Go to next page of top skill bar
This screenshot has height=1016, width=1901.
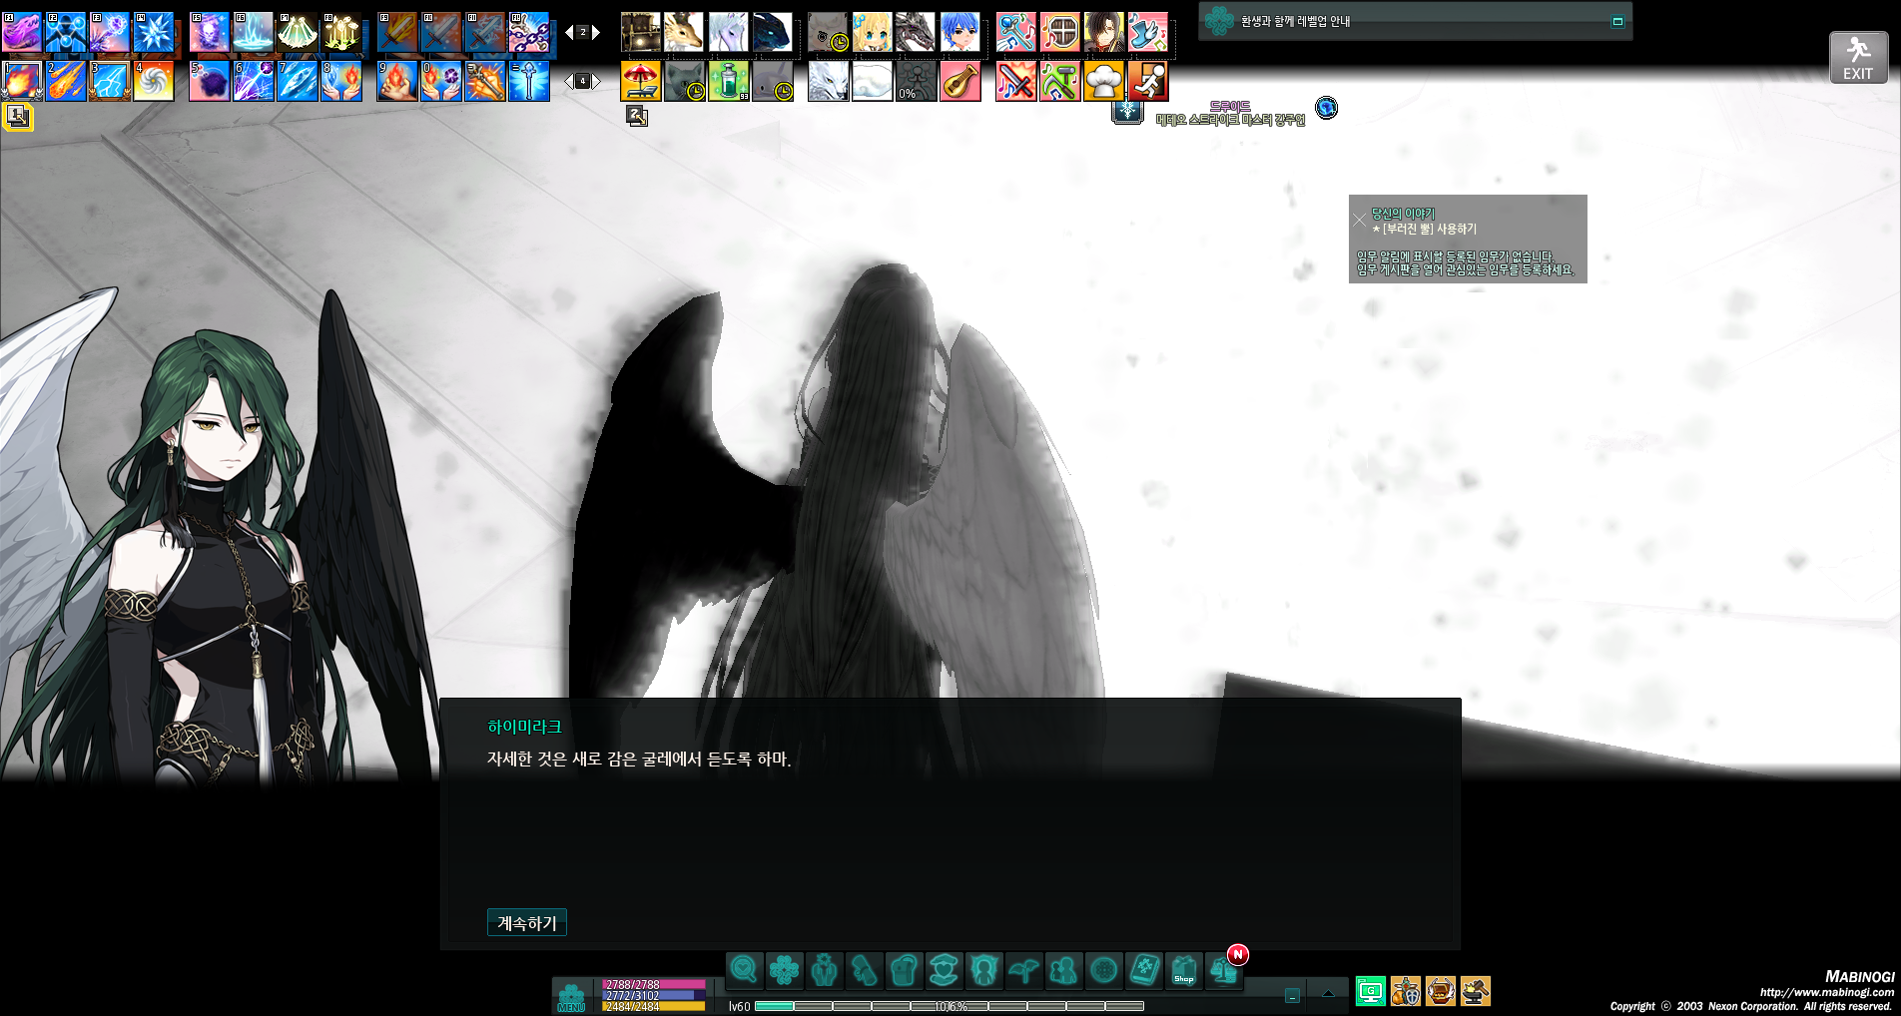pos(596,32)
